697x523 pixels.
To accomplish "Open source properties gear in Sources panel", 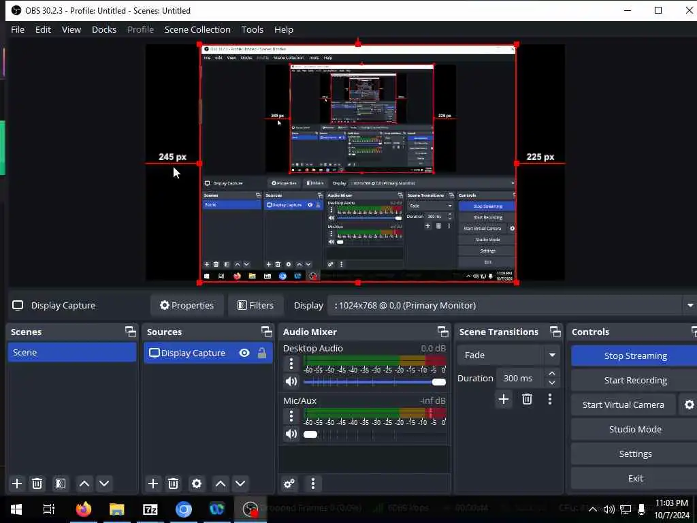I will pyautogui.click(x=197, y=484).
